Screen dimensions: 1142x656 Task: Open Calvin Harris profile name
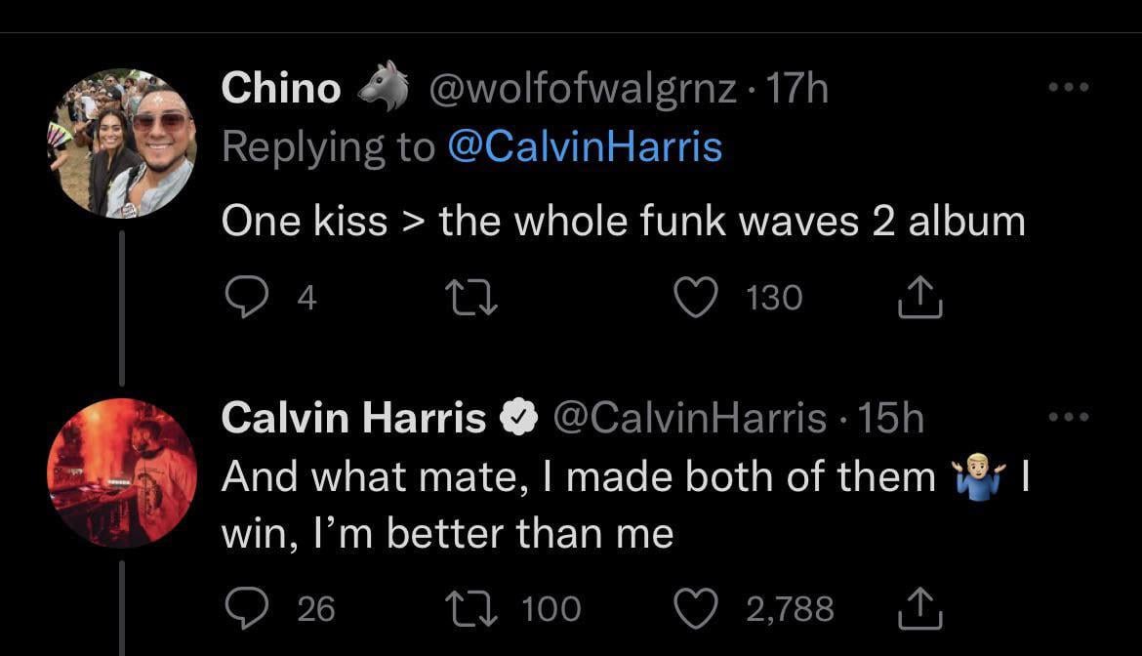353,418
